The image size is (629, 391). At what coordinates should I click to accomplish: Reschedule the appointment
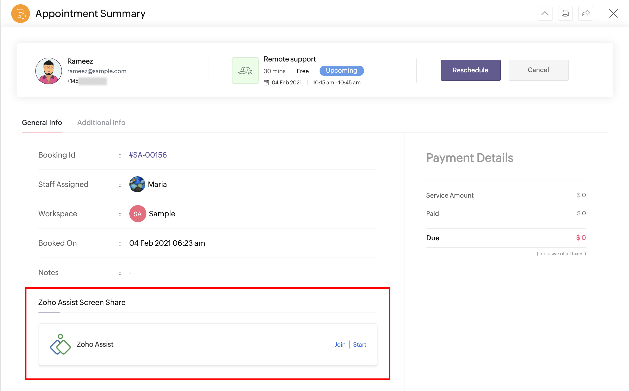(470, 70)
